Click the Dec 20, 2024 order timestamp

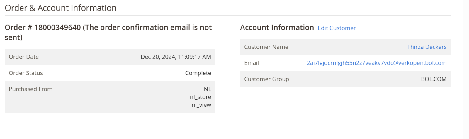(x=176, y=57)
